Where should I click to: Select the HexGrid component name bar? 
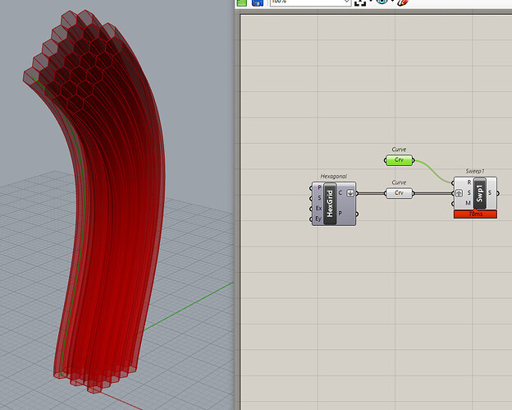tap(330, 204)
